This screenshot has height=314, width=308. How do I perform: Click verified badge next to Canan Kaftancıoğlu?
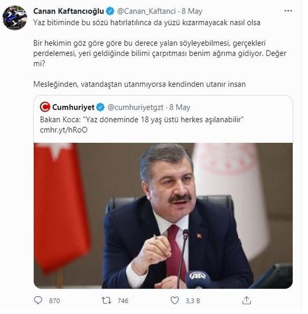(110, 11)
